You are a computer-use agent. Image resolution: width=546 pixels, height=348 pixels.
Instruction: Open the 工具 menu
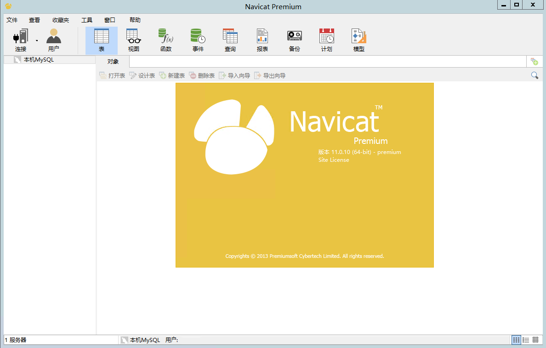tap(87, 20)
